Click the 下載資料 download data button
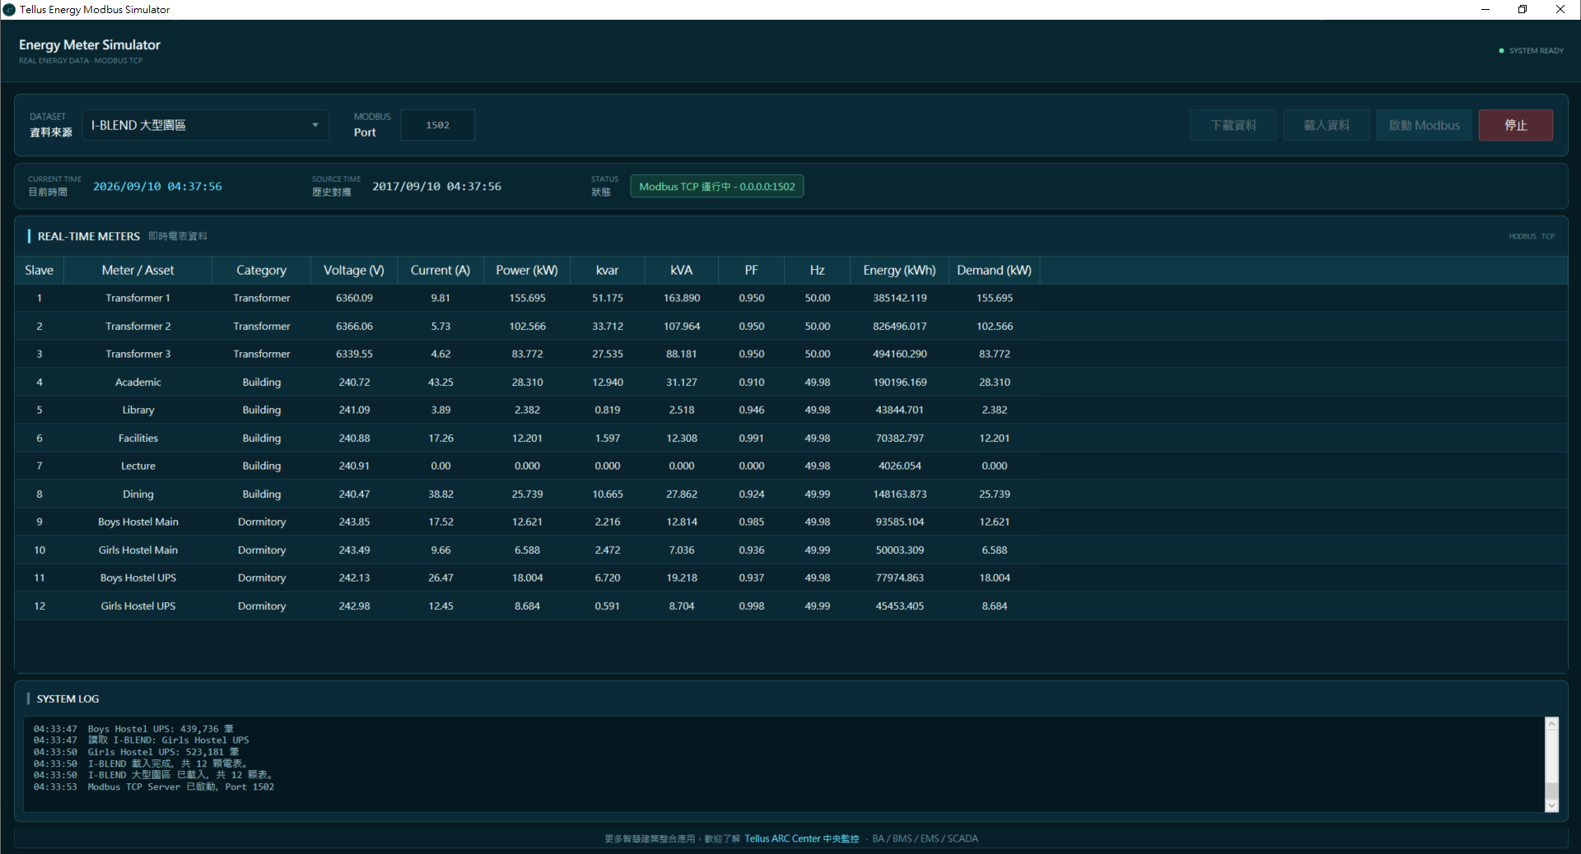 (1234, 125)
